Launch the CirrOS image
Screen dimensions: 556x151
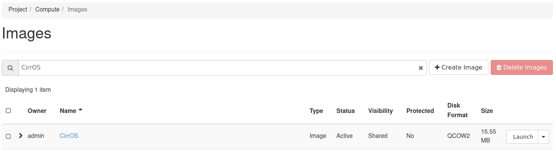[x=522, y=137]
